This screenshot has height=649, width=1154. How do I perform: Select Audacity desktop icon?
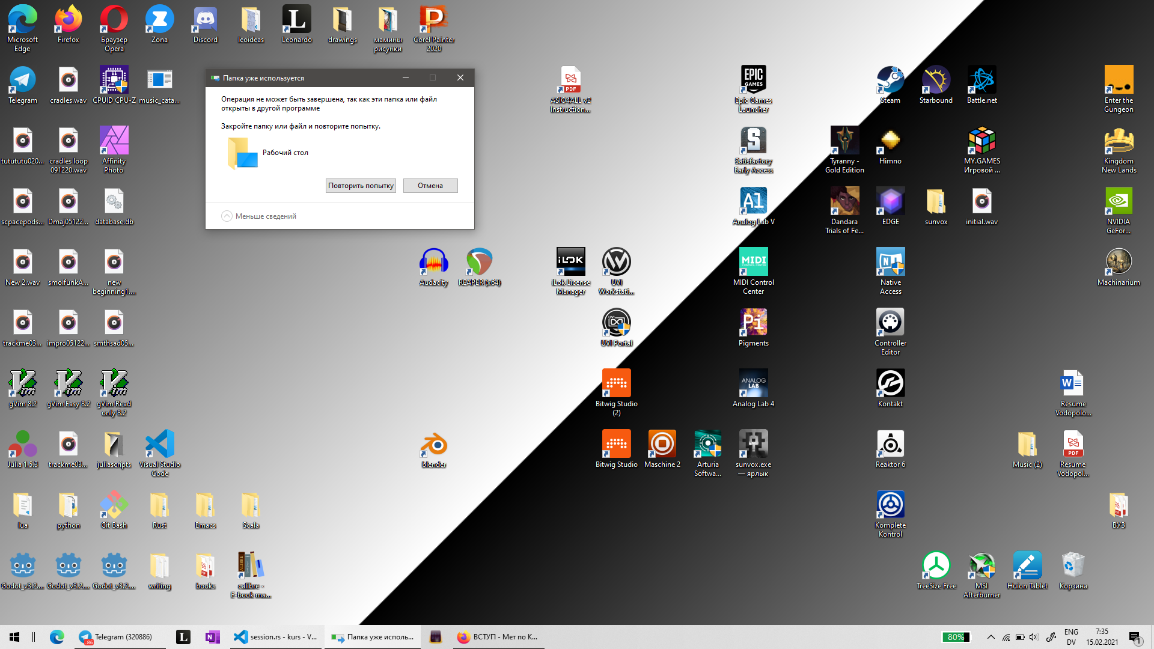coord(434,267)
